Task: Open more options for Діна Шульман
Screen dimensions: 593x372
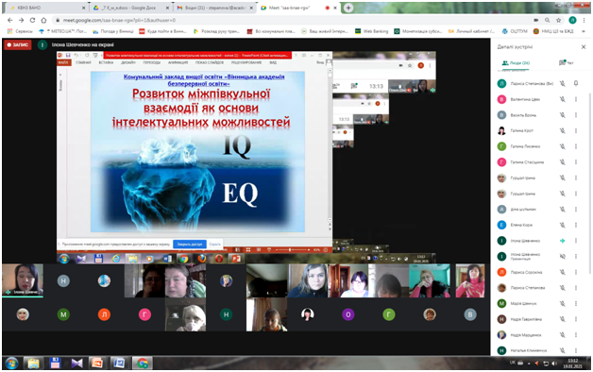Action: [576, 209]
